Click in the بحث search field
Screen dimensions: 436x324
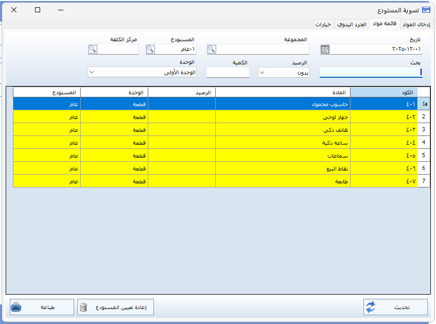tap(370, 73)
